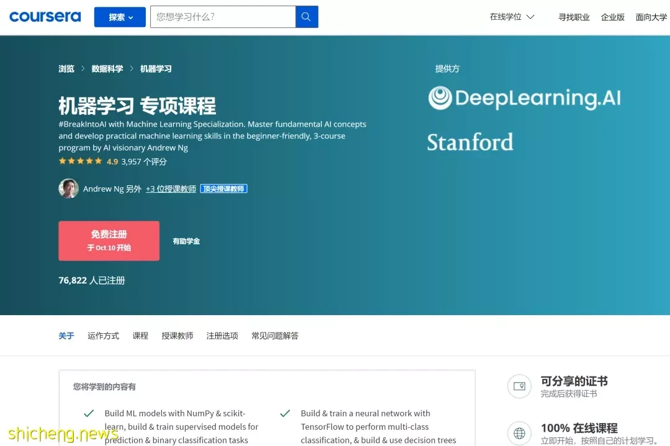Click the 机器学习 专项课程 title
This screenshot has height=446, width=670.
(137, 105)
